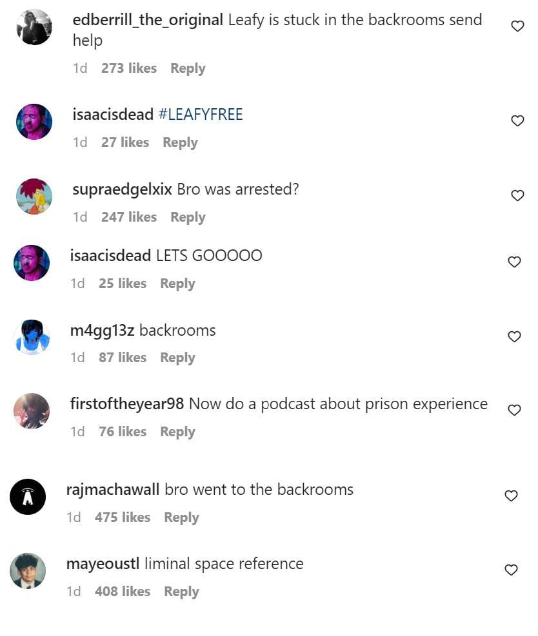Reply to supraedgelxix's arrested comment

[188, 217]
